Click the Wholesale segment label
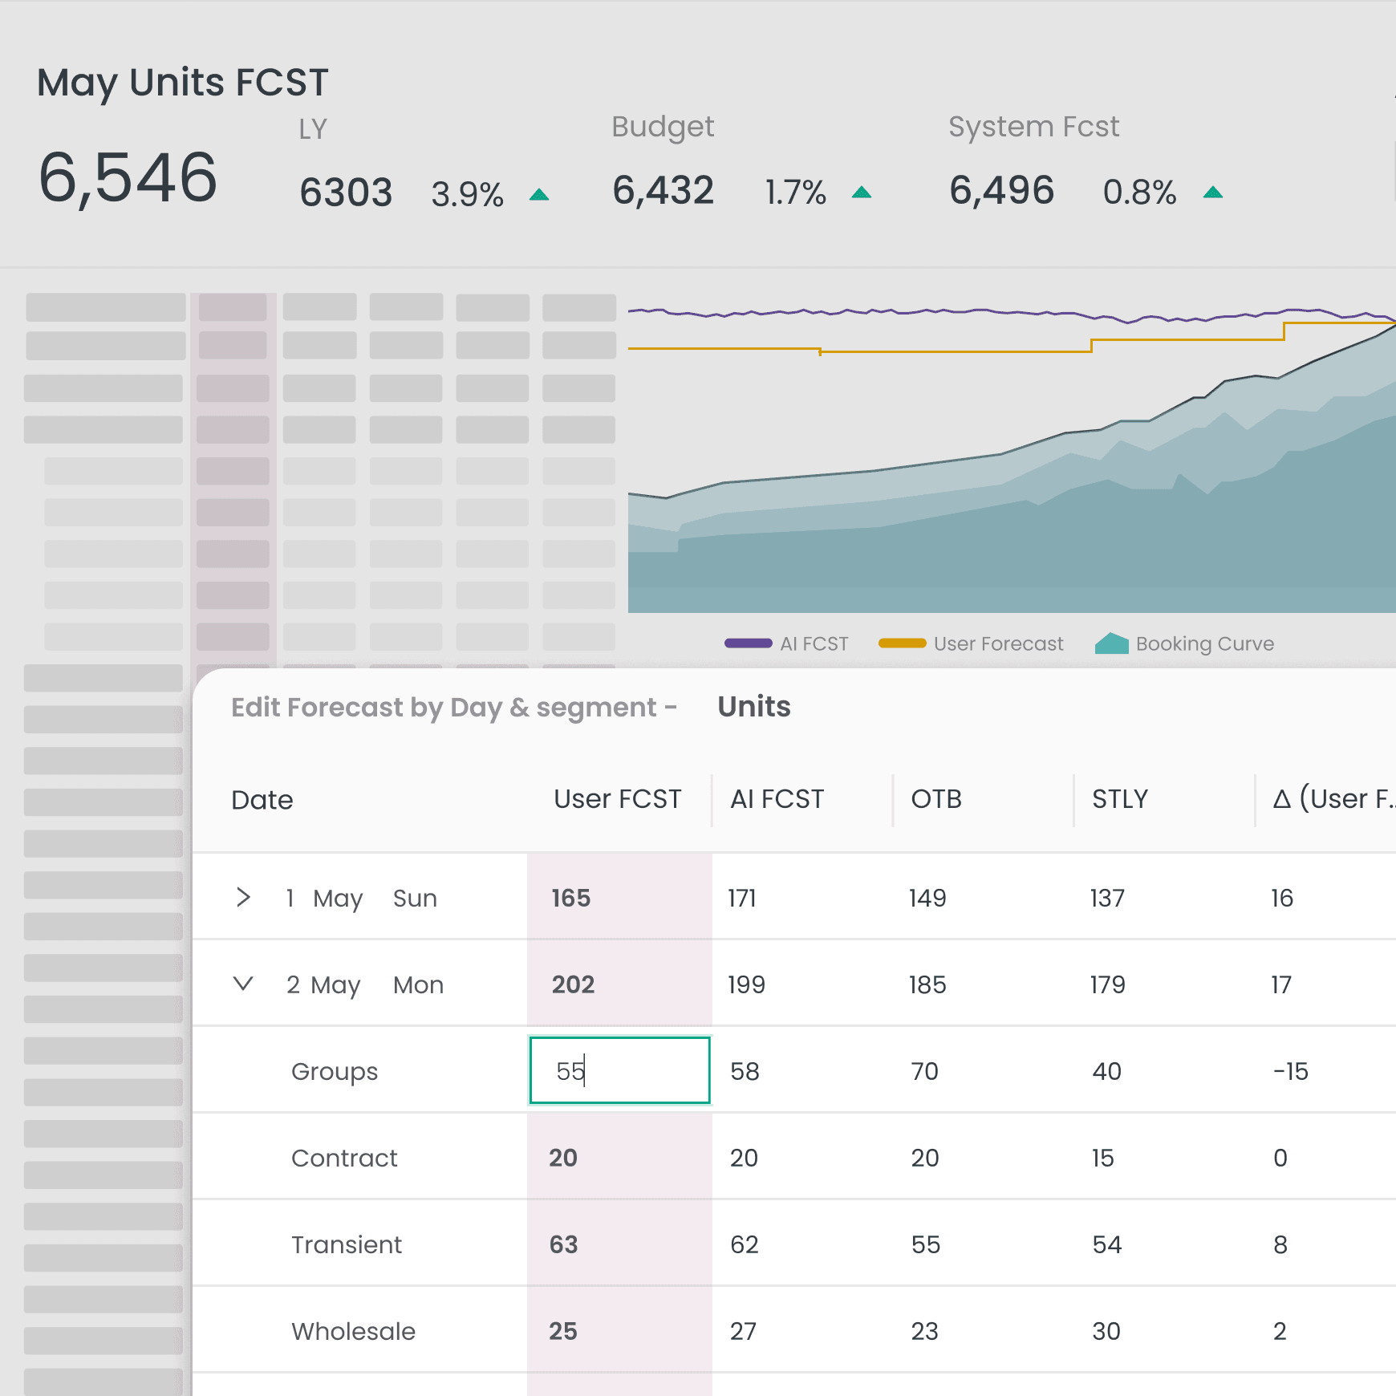Screen dimensions: 1396x1396 (x=353, y=1330)
